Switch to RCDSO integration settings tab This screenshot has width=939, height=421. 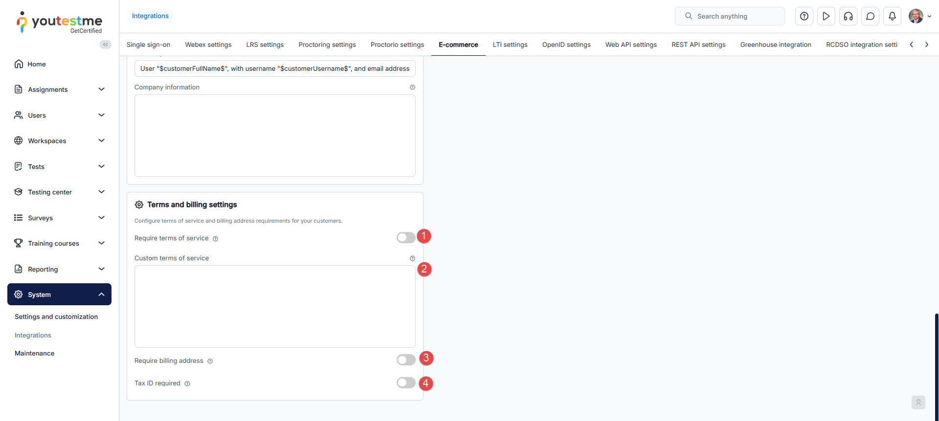tap(862, 44)
